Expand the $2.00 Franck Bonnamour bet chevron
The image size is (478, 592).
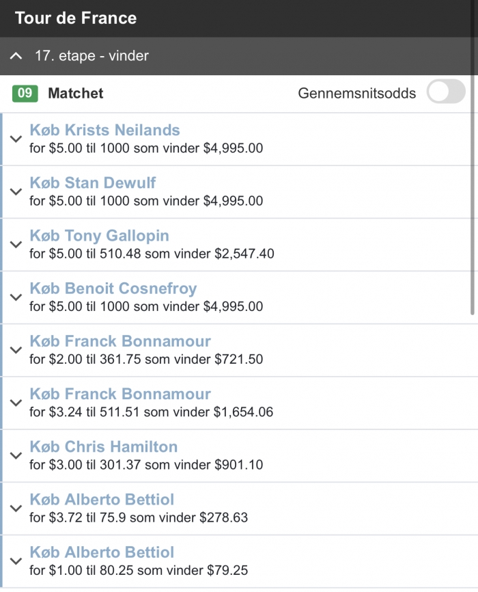16,350
